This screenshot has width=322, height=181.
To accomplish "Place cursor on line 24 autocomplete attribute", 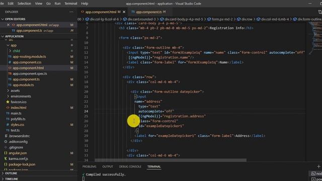I will [156, 111].
